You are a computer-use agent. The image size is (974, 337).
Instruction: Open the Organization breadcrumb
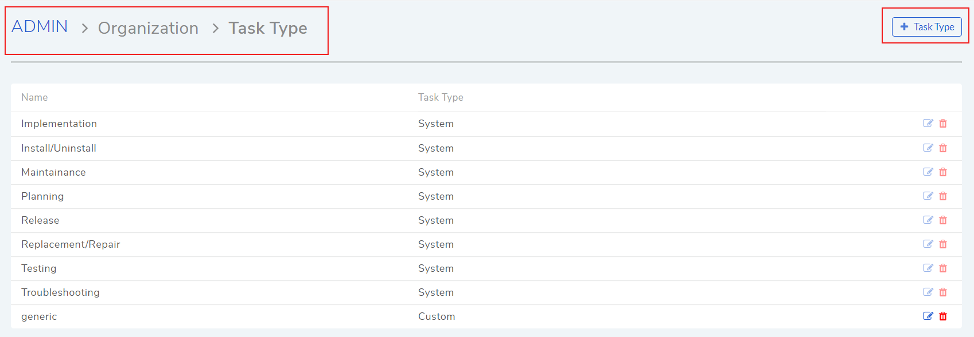tap(148, 28)
